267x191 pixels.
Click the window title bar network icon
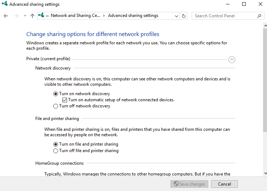4,4
